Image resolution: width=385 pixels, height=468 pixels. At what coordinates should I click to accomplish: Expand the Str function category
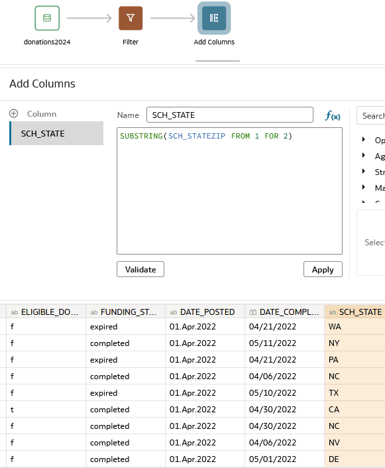364,171
